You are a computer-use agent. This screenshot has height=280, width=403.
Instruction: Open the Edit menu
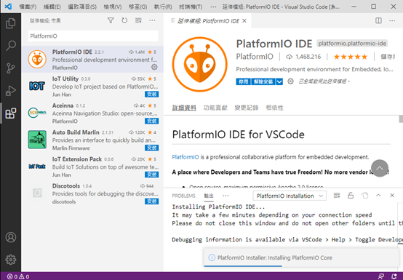coord(52,7)
